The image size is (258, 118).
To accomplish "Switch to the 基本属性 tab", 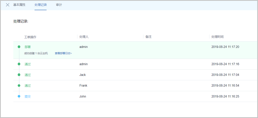I will [x=19, y=5].
